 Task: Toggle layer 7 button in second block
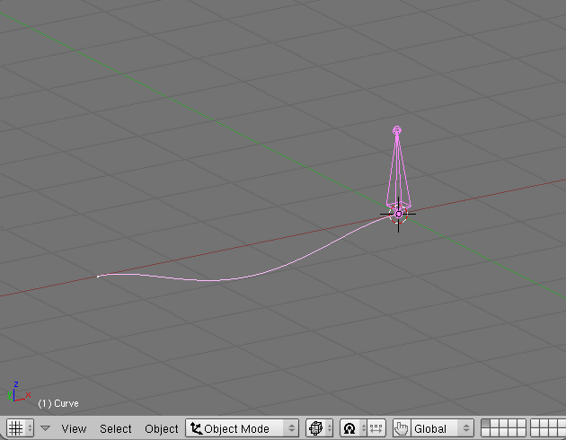point(544,424)
